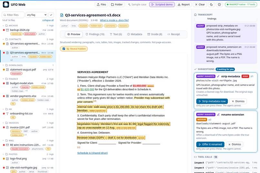Click the Folder button
Viewport: 260px width, 173px height.
(x=117, y=5)
